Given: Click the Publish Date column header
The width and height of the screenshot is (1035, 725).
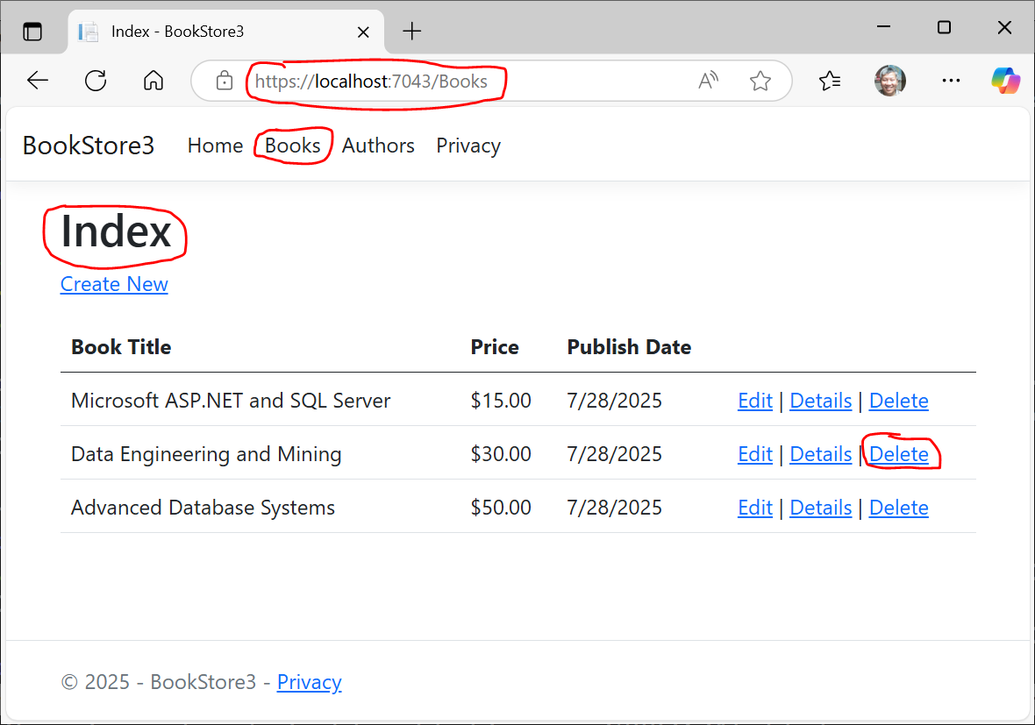Looking at the screenshot, I should point(629,347).
